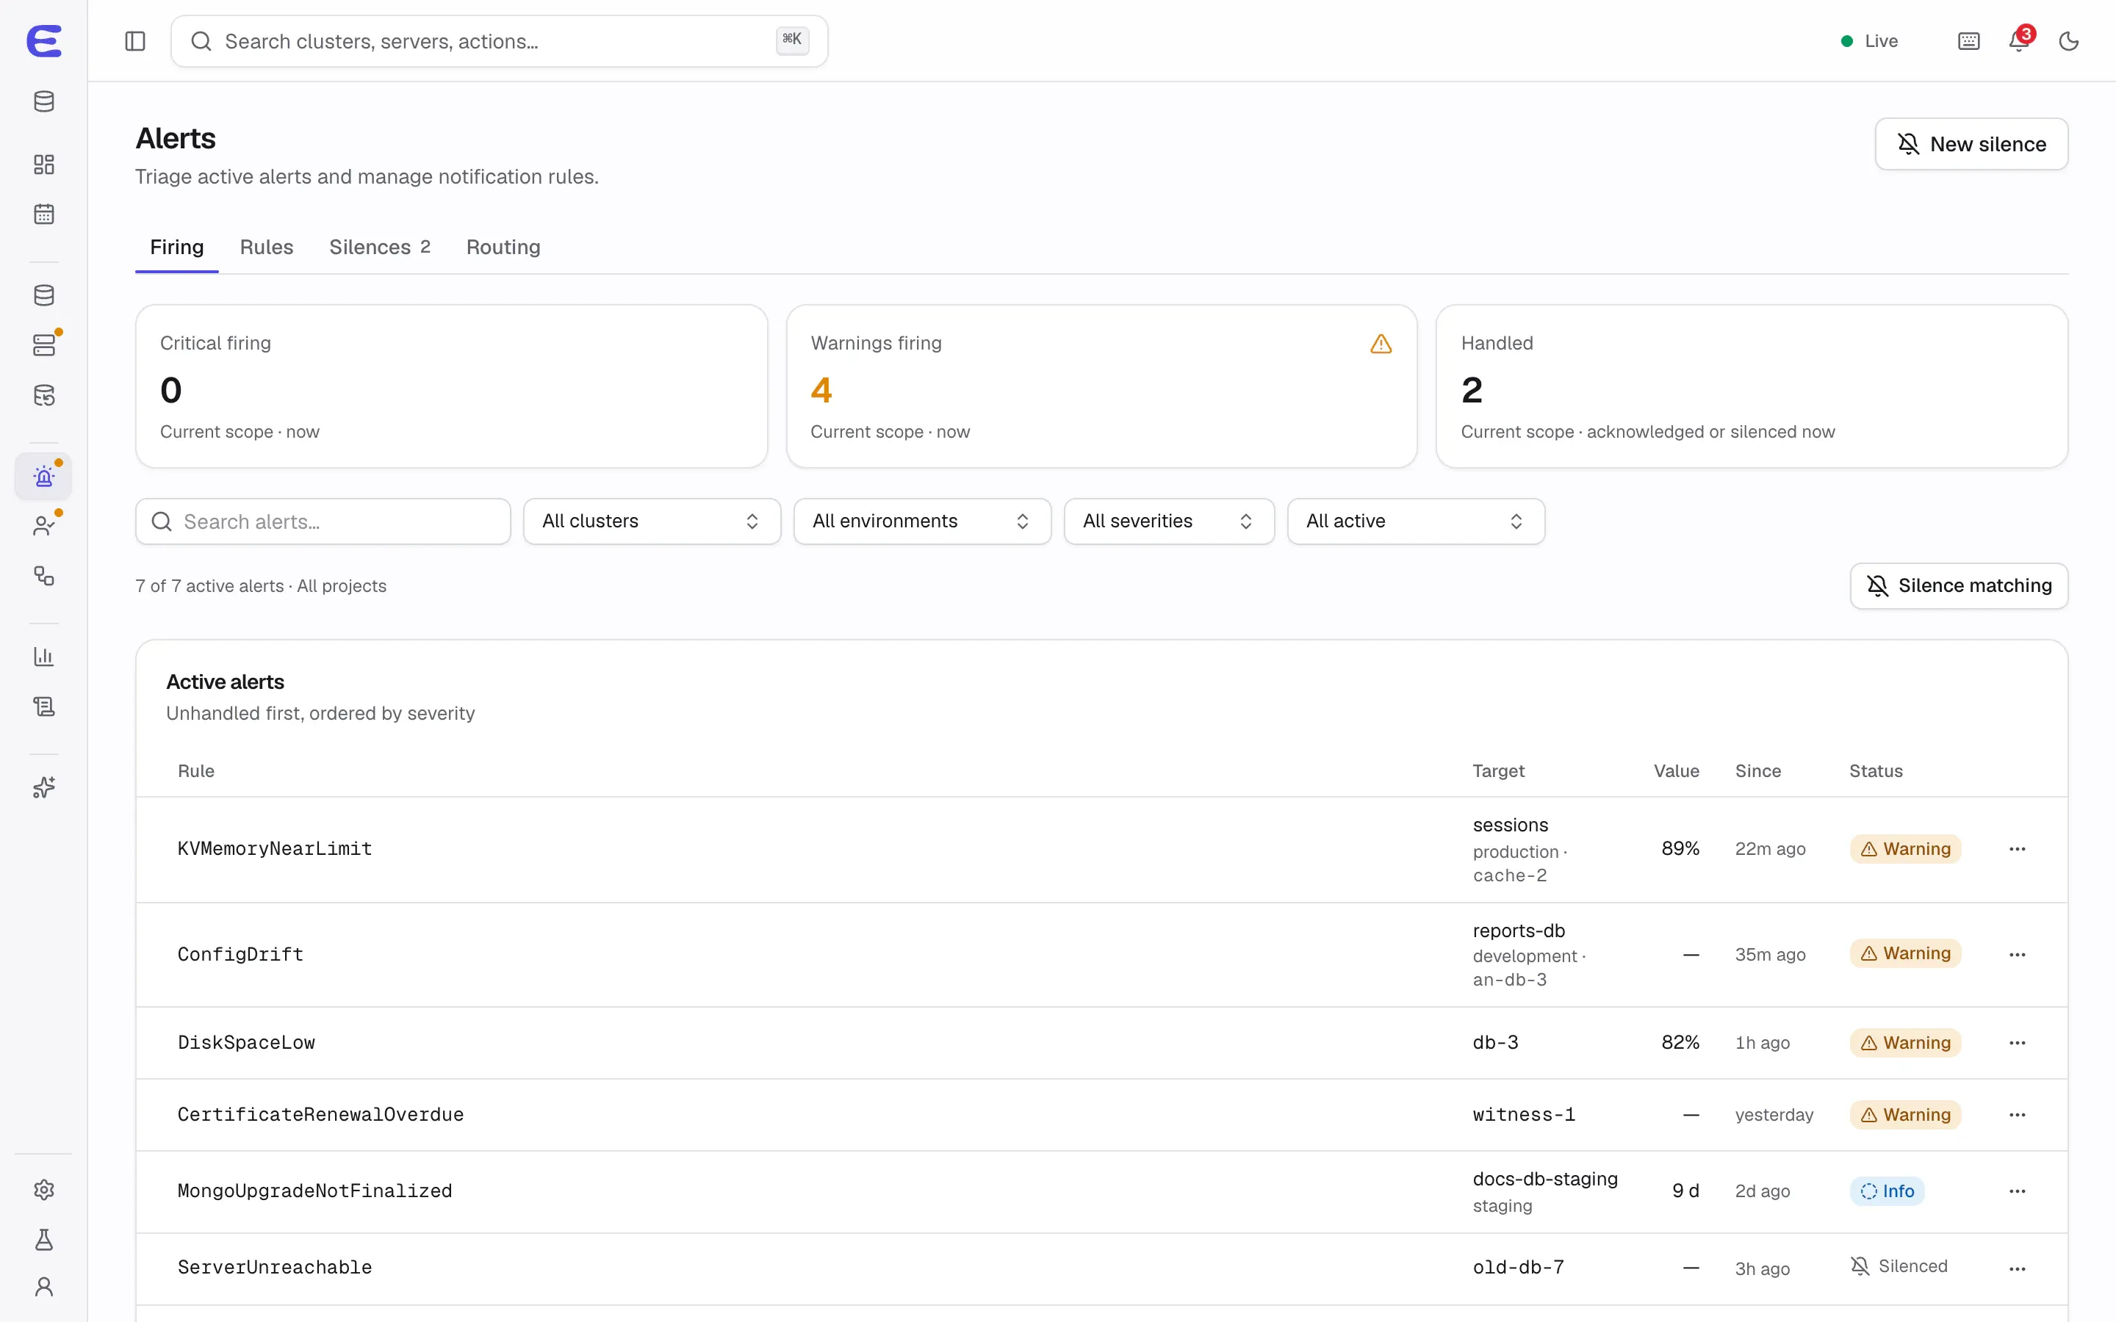The width and height of the screenshot is (2116, 1322).
Task: Open row actions menu for ServerUnreachable
Action: click(x=2018, y=1268)
